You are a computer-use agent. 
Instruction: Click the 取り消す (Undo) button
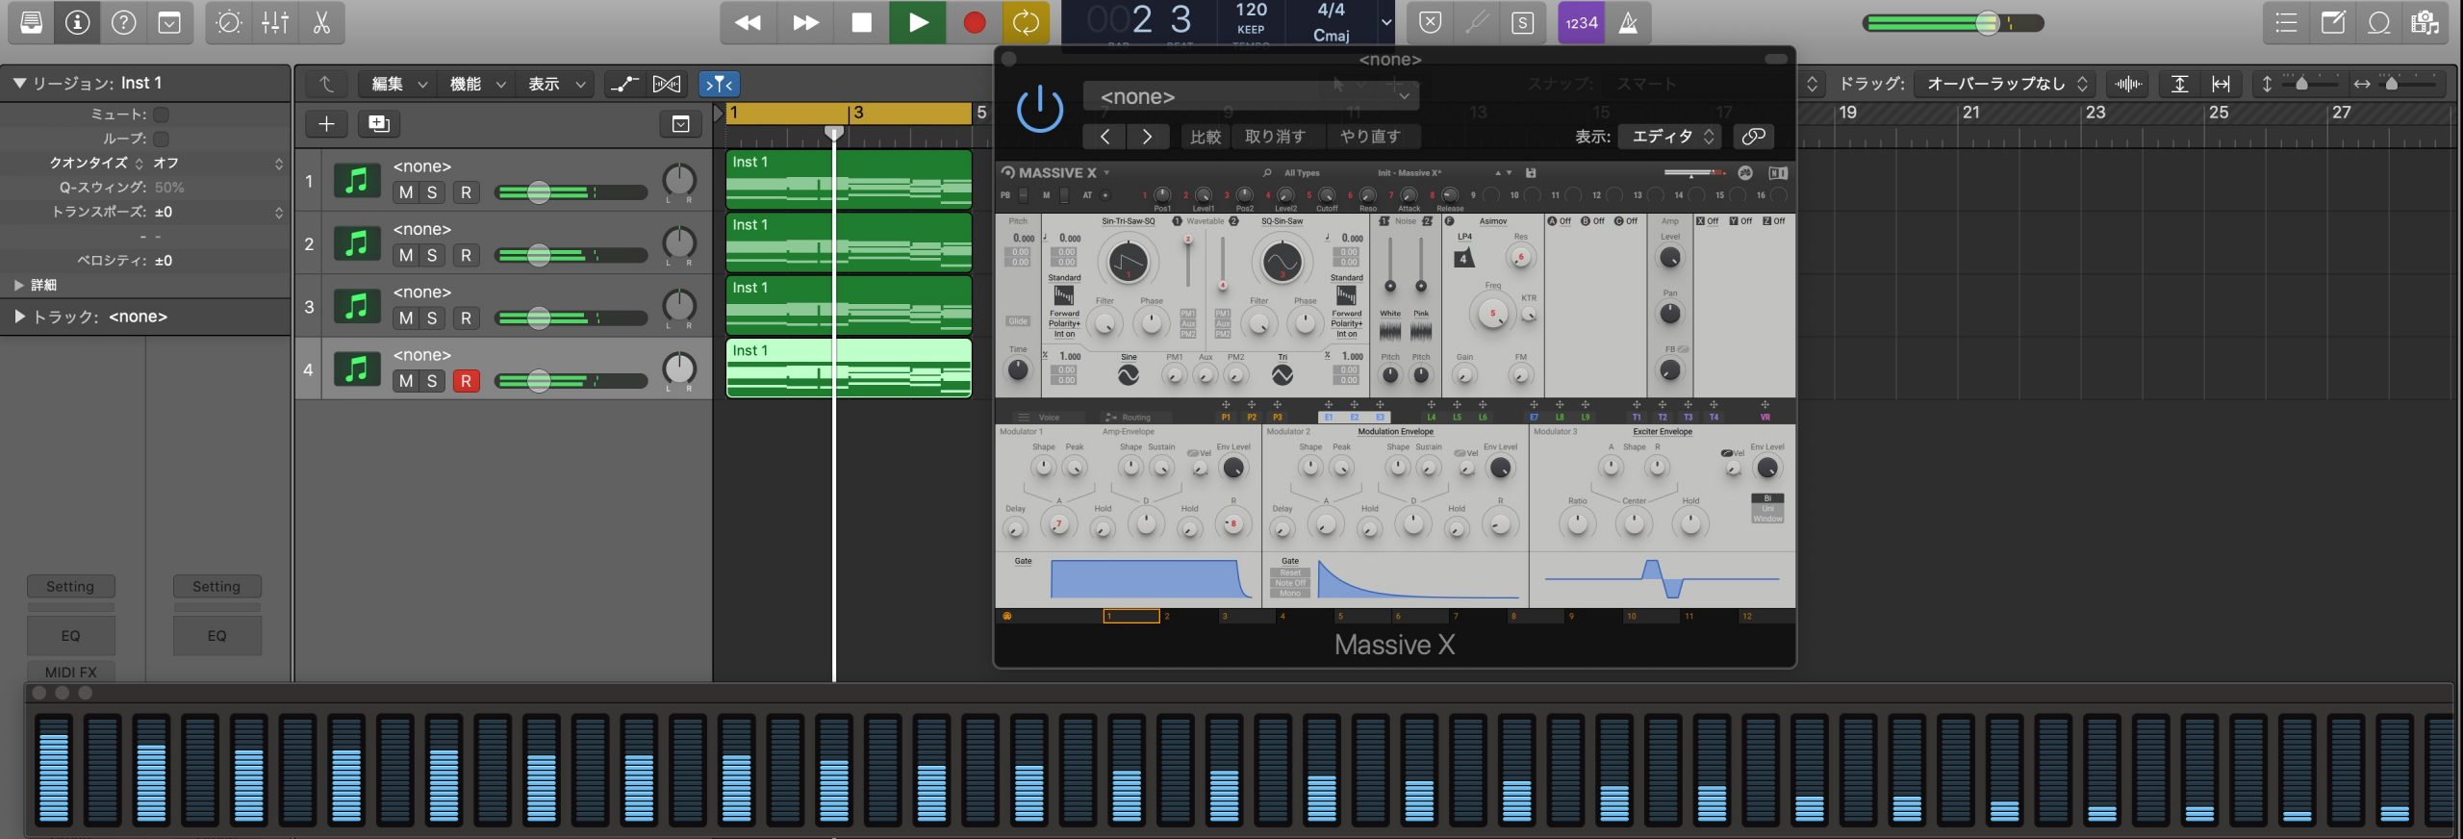tap(1276, 137)
